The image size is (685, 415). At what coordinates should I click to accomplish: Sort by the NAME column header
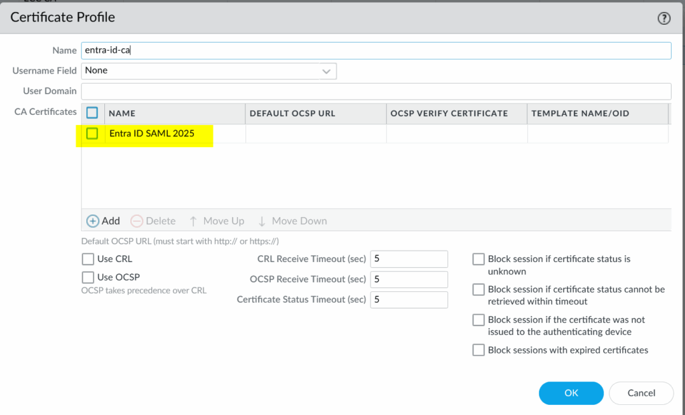[x=122, y=114]
